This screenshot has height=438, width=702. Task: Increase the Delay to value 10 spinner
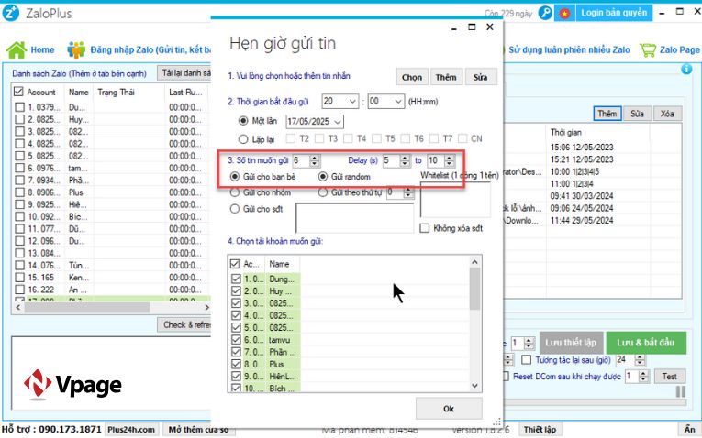pyautogui.click(x=449, y=158)
